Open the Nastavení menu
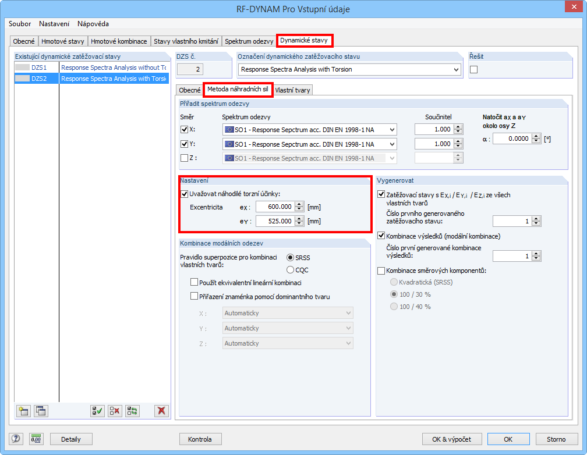The height and width of the screenshot is (455, 587). coord(54,24)
